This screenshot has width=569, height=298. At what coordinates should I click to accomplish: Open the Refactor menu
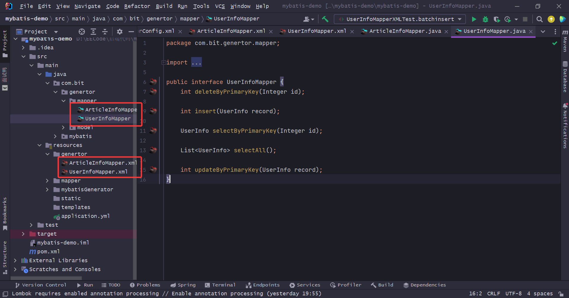click(x=137, y=6)
